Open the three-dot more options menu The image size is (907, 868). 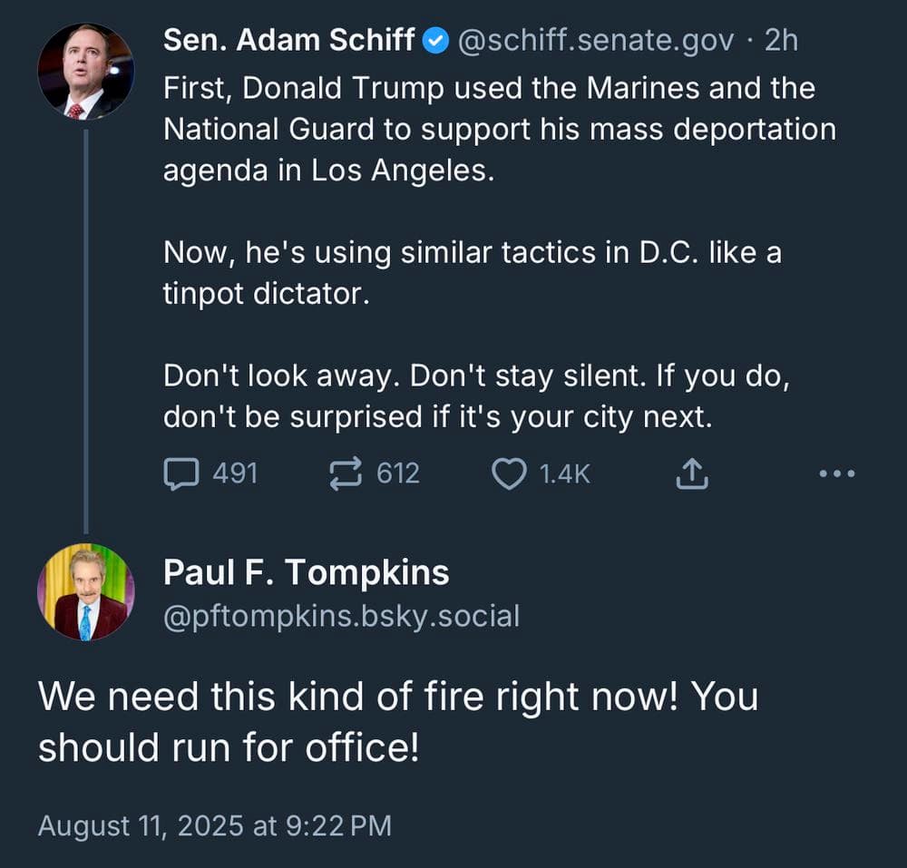click(x=837, y=473)
